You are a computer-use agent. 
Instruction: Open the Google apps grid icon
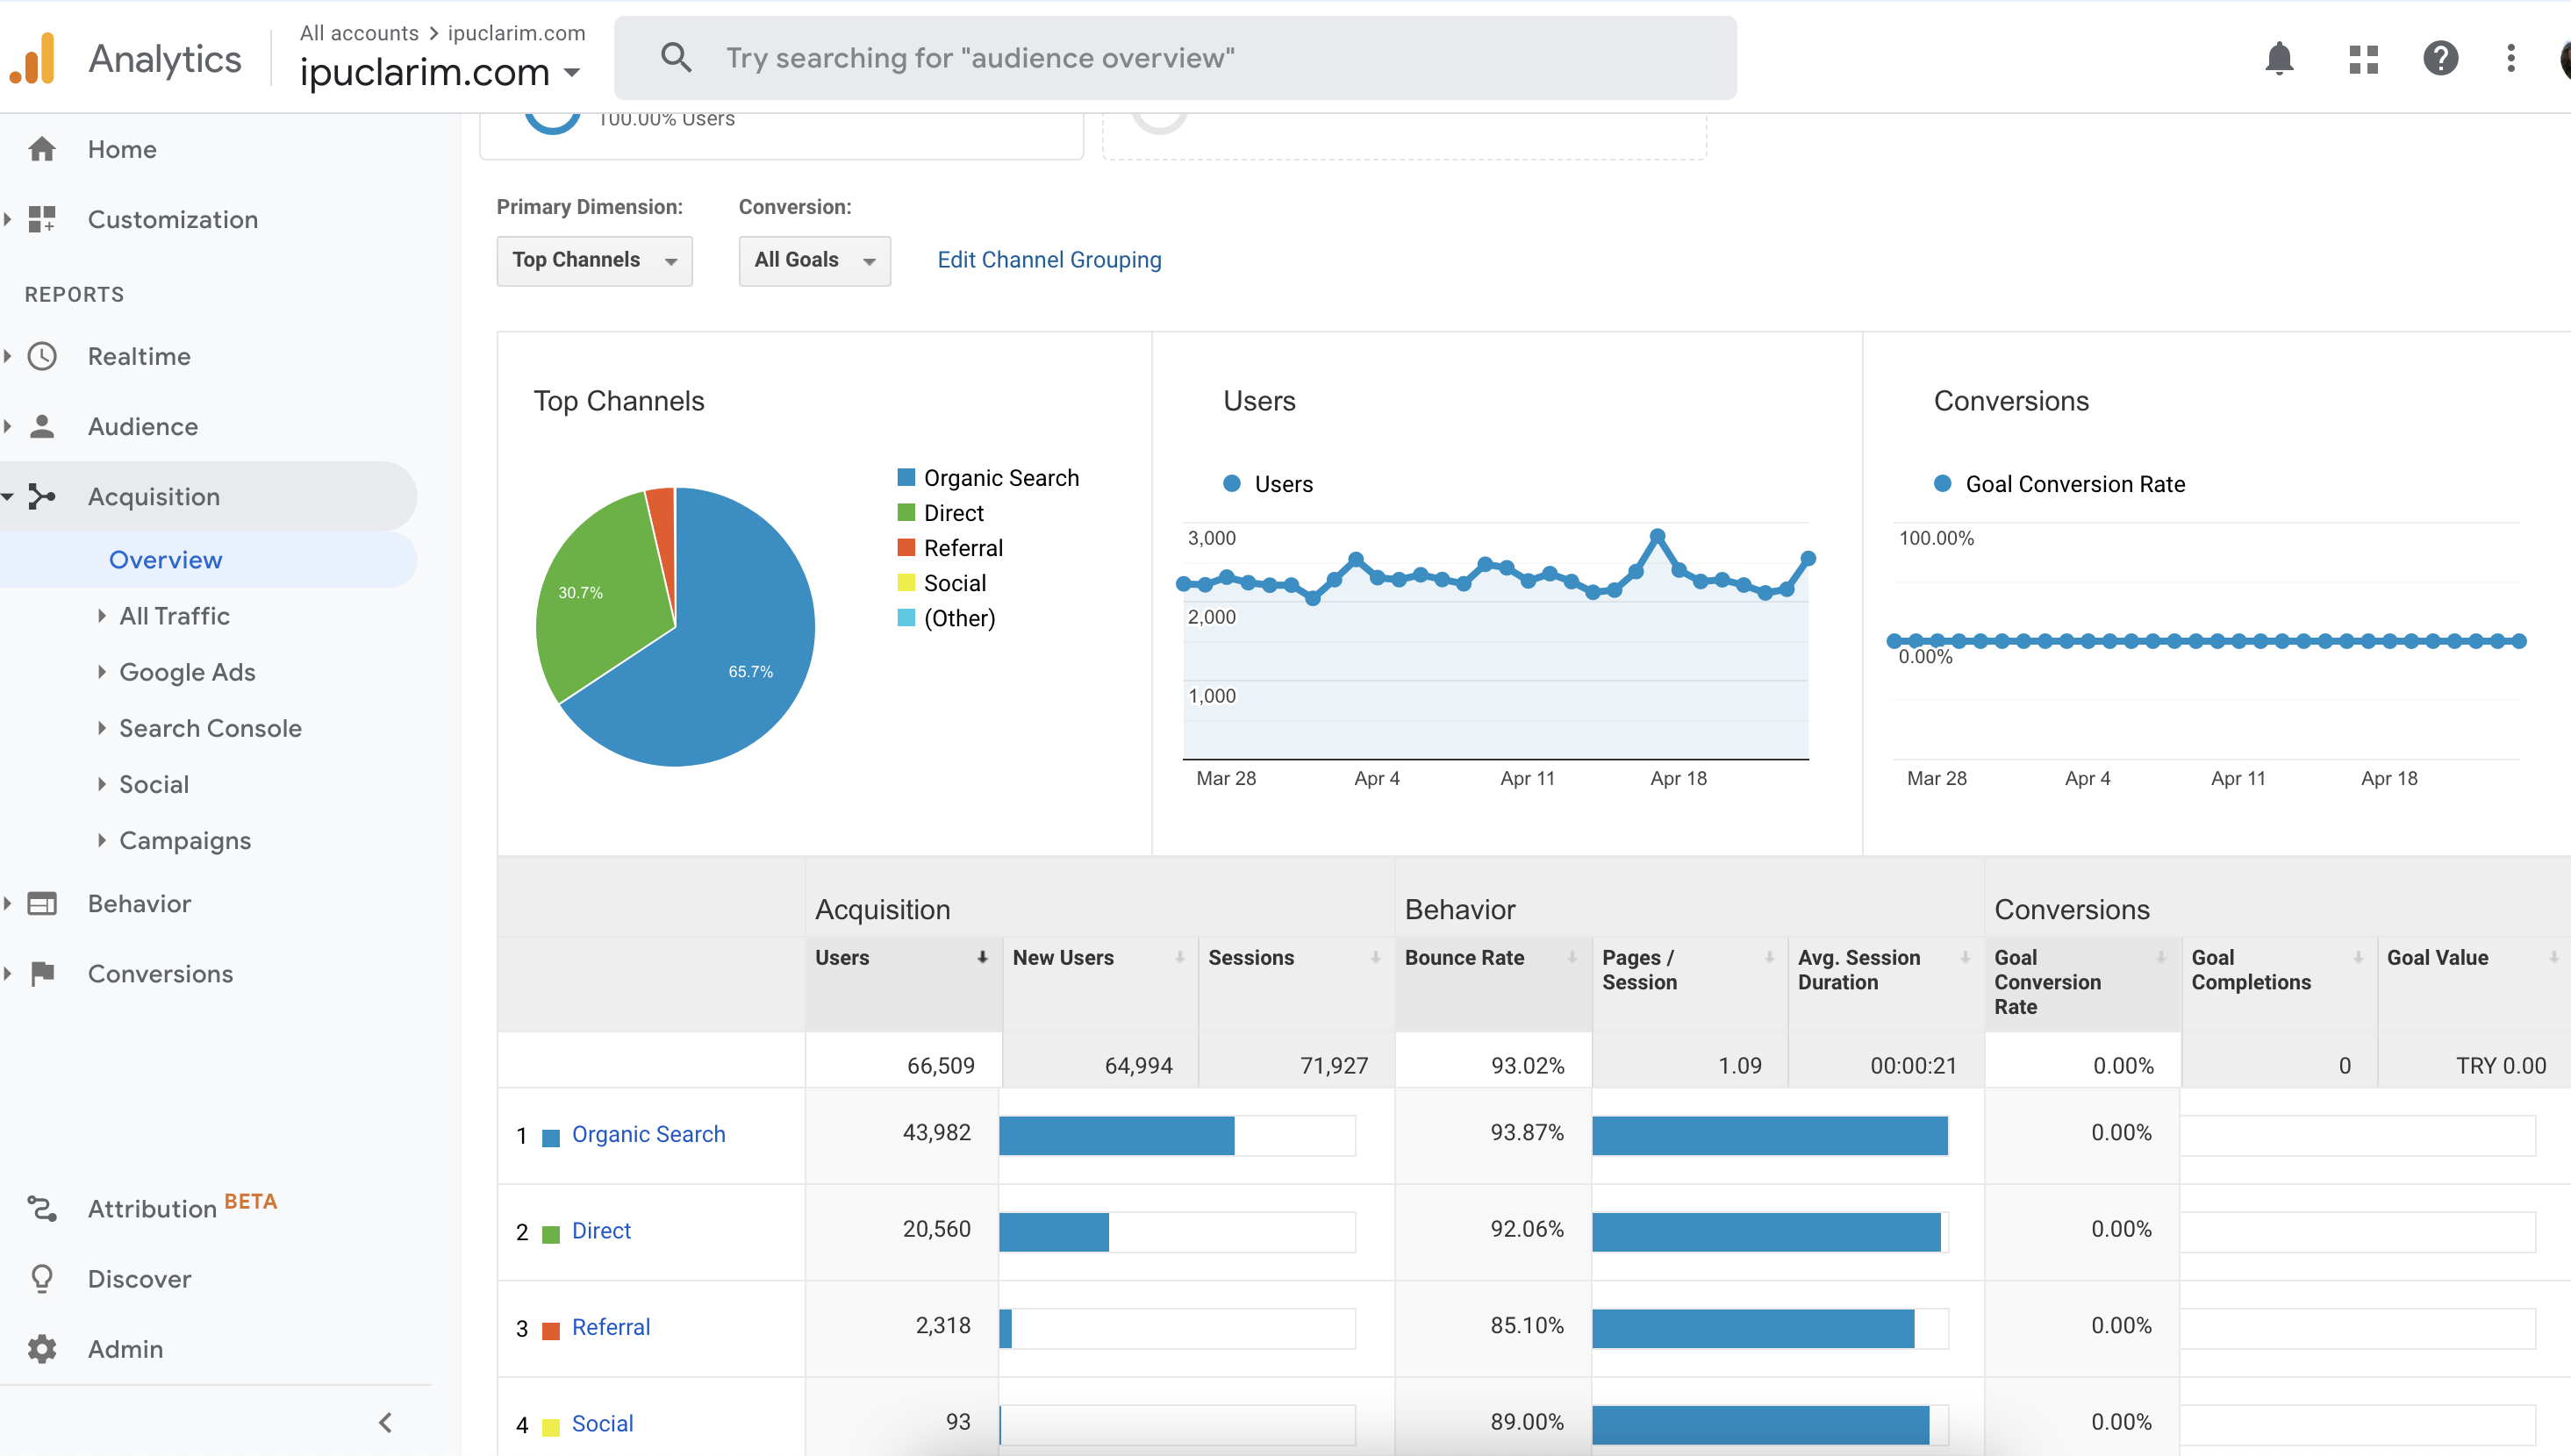pos(2363,59)
